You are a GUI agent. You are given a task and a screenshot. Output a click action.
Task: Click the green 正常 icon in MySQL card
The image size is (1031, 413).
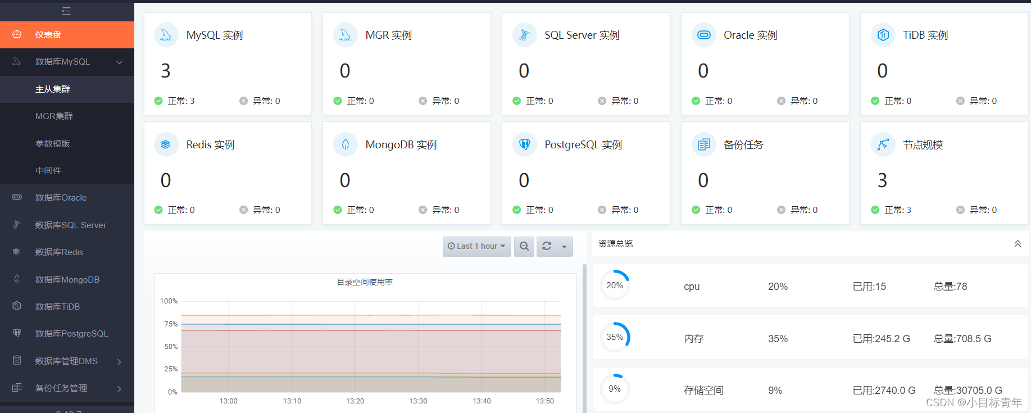coord(158,101)
